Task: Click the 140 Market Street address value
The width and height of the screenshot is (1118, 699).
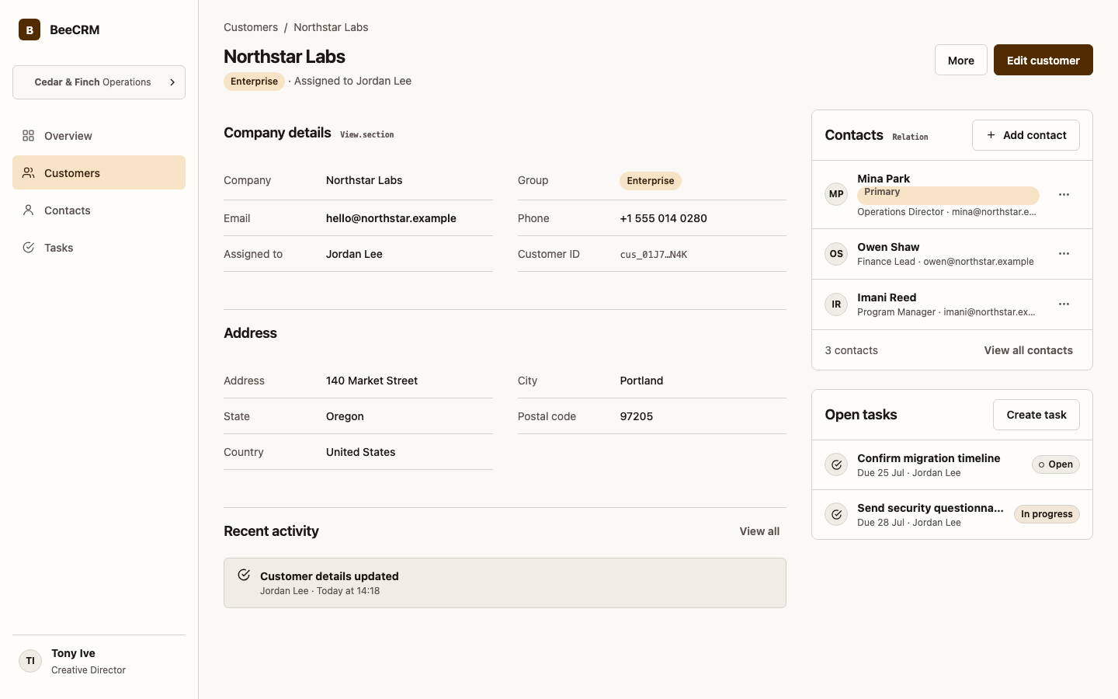Action: (372, 381)
